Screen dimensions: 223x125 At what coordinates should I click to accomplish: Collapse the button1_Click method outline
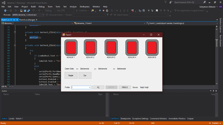coord(15,45)
